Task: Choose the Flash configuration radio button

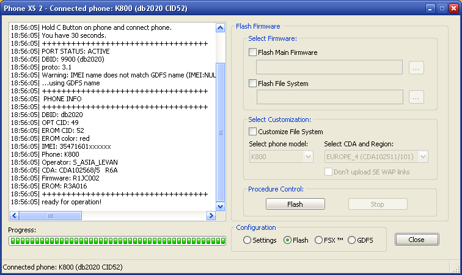Action: 288,240
